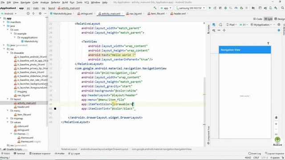This screenshot has width=285, height=160.
Task: Click the Apply Changes and Restart Activity icon
Action: [215, 8]
